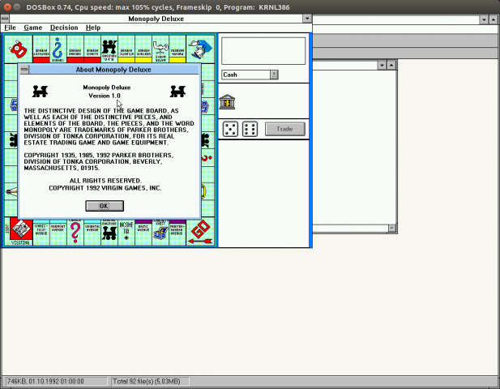Click the railroad locomotive square on bottom row
The image size is (500, 389).
(109, 233)
